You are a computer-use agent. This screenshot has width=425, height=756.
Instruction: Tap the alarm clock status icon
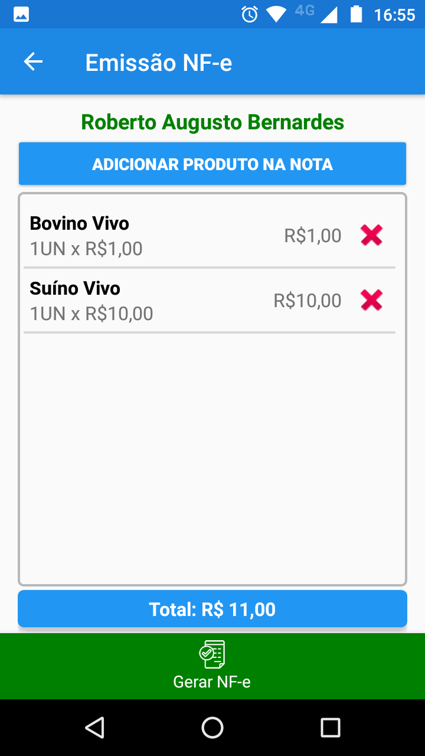[x=250, y=14]
